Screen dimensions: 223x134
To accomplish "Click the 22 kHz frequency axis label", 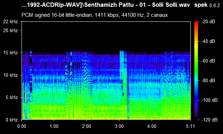I will click(11, 22).
